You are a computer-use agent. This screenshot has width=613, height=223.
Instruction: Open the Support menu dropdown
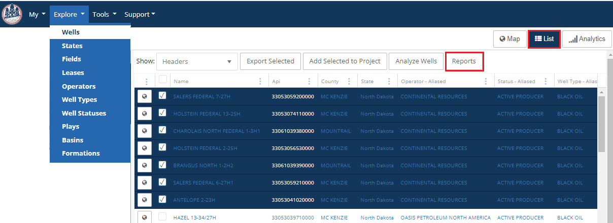pyautogui.click(x=140, y=14)
